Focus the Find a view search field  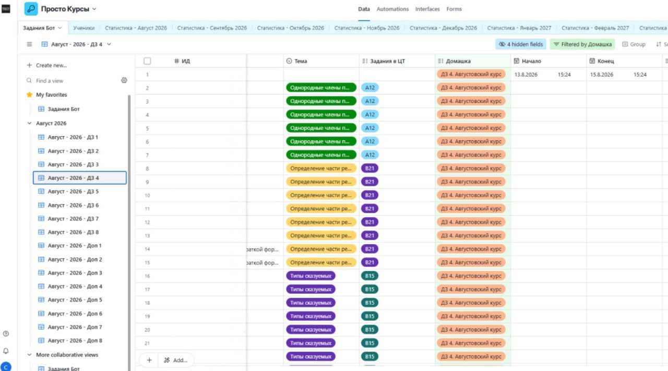coord(72,81)
